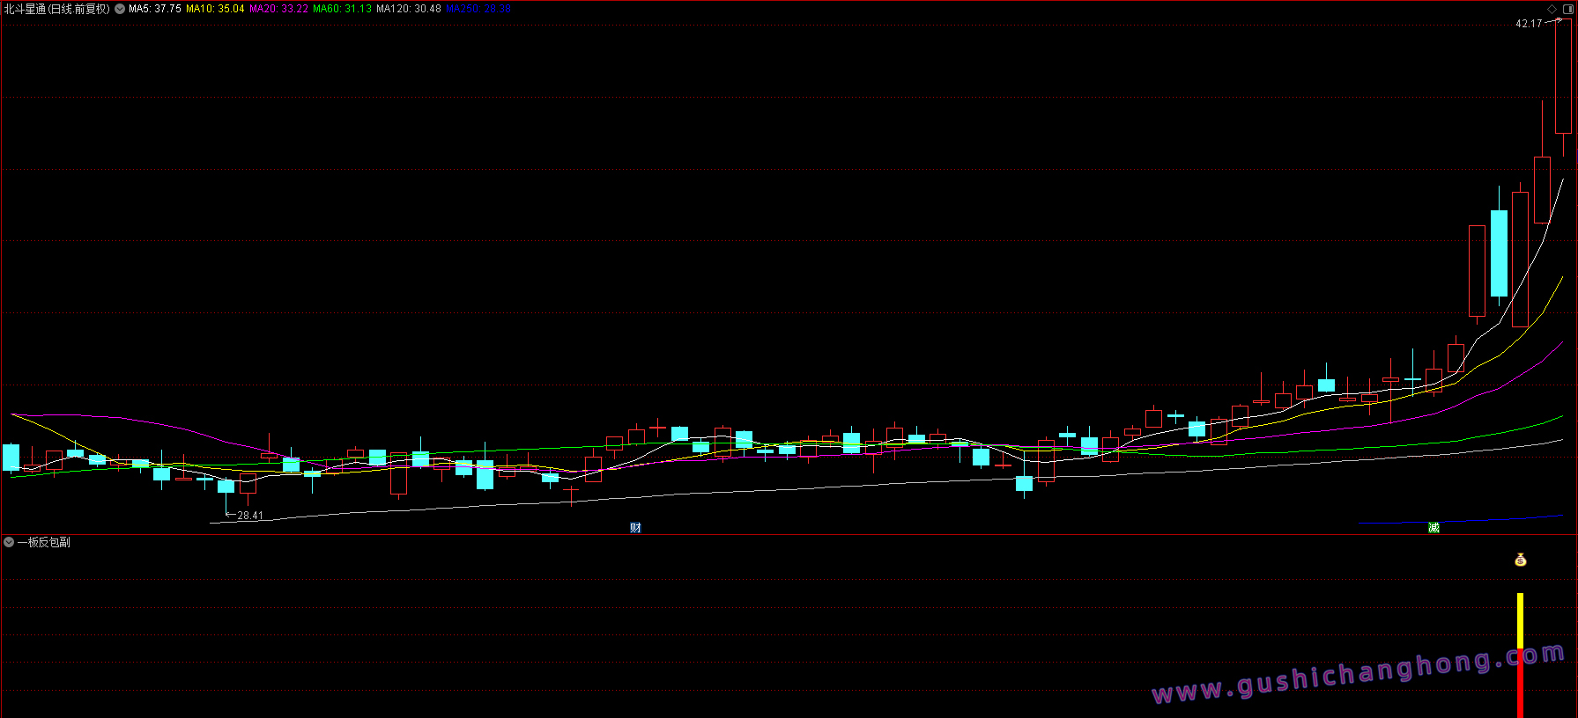
Task: Expand the main chart indicator dropdown arrow
Action: point(120,9)
